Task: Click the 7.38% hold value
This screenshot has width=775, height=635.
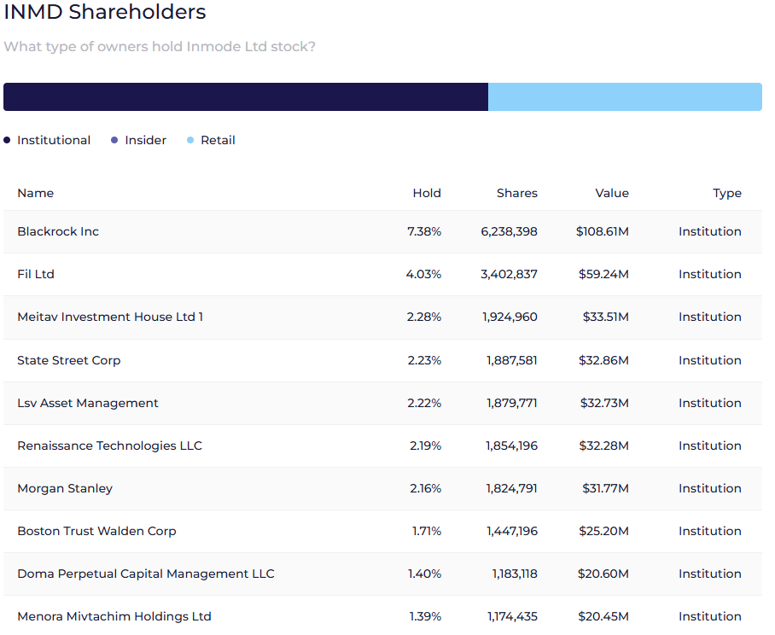Action: 424,232
